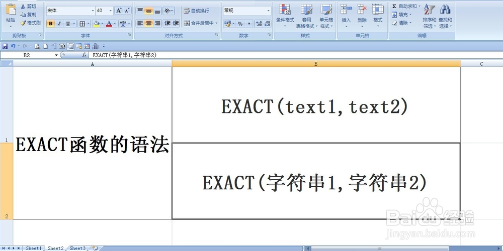Copy selection using 复制
The width and height of the screenshot is (503, 251).
click(x=28, y=15)
